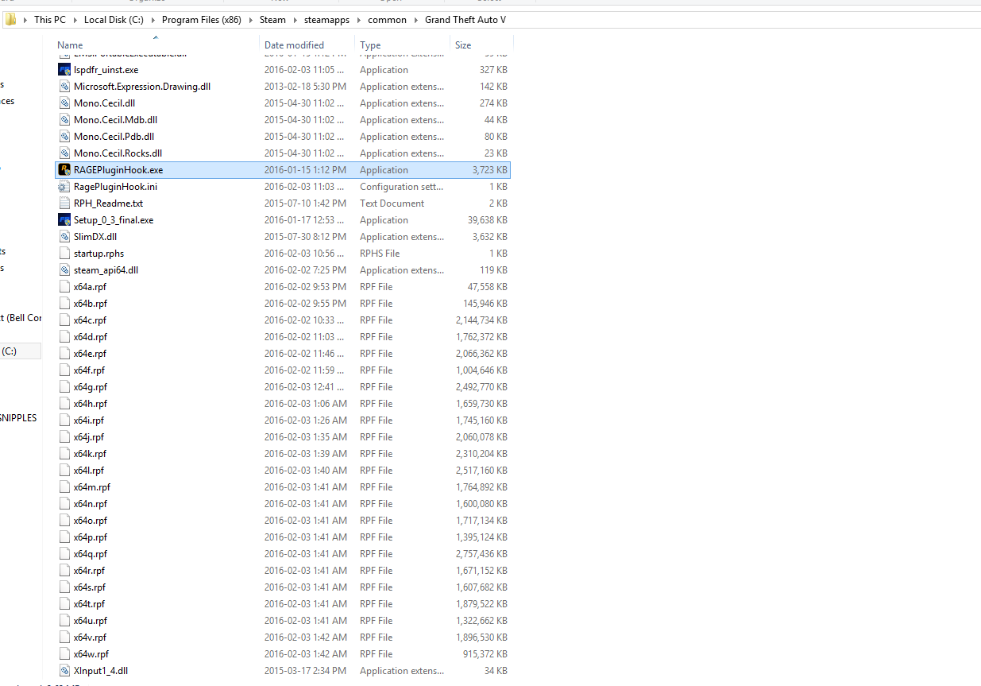981x686 pixels.
Task: Expand the chevron right of Local Disk (C:)
Action: (153, 20)
